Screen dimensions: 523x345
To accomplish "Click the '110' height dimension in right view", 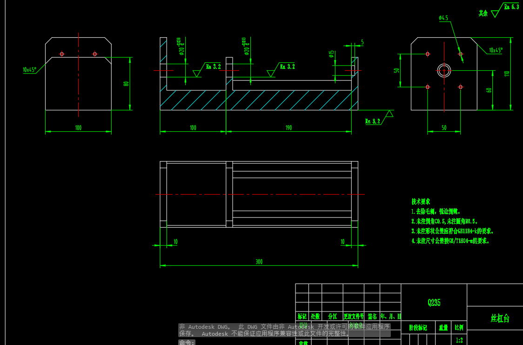I will click(x=507, y=74).
